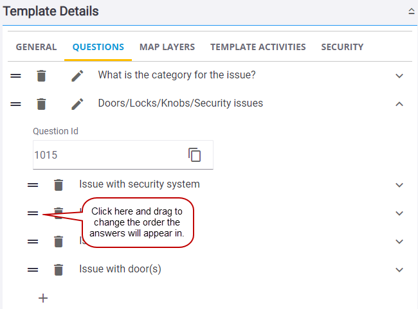Click the plus icon to add an answer
Viewport: 418px width, 309px height.
pos(43,298)
